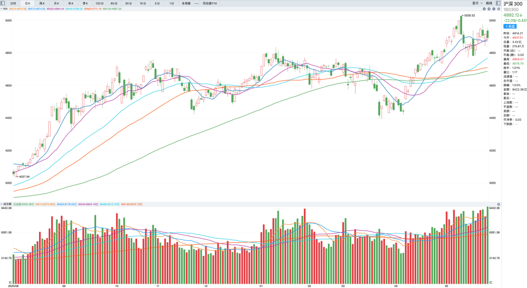Click the 4037.94 low price marker

tap(24, 176)
